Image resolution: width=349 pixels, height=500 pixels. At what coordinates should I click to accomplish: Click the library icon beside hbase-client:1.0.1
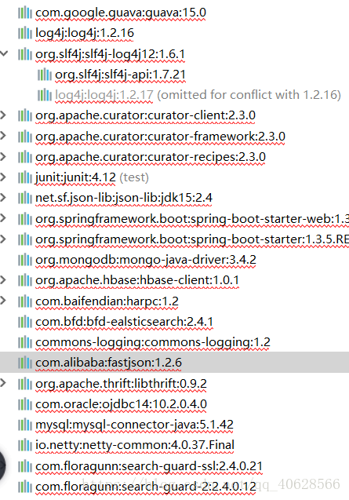25,280
